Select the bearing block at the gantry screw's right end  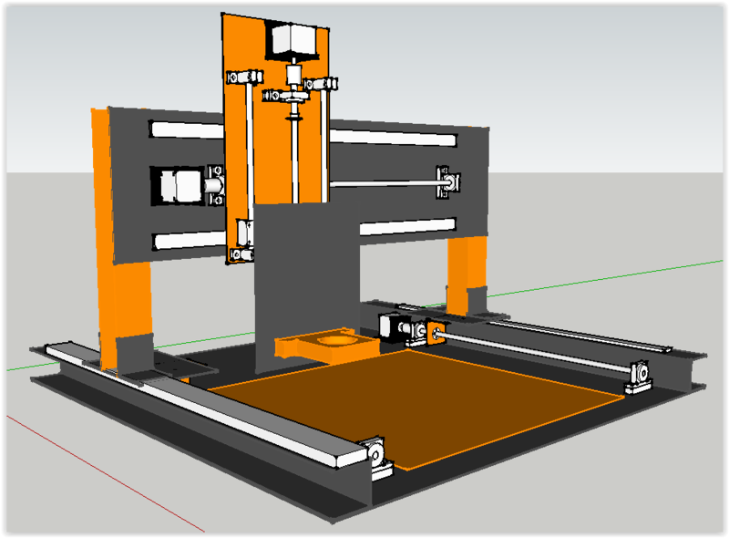click(x=448, y=182)
